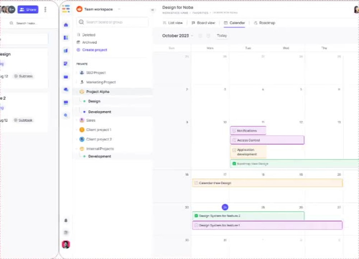This screenshot has width=359, height=259.
Task: Click the Project Alpha cube icon
Action: click(x=82, y=92)
